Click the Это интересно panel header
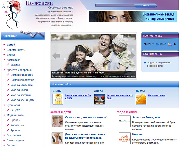 160,54
